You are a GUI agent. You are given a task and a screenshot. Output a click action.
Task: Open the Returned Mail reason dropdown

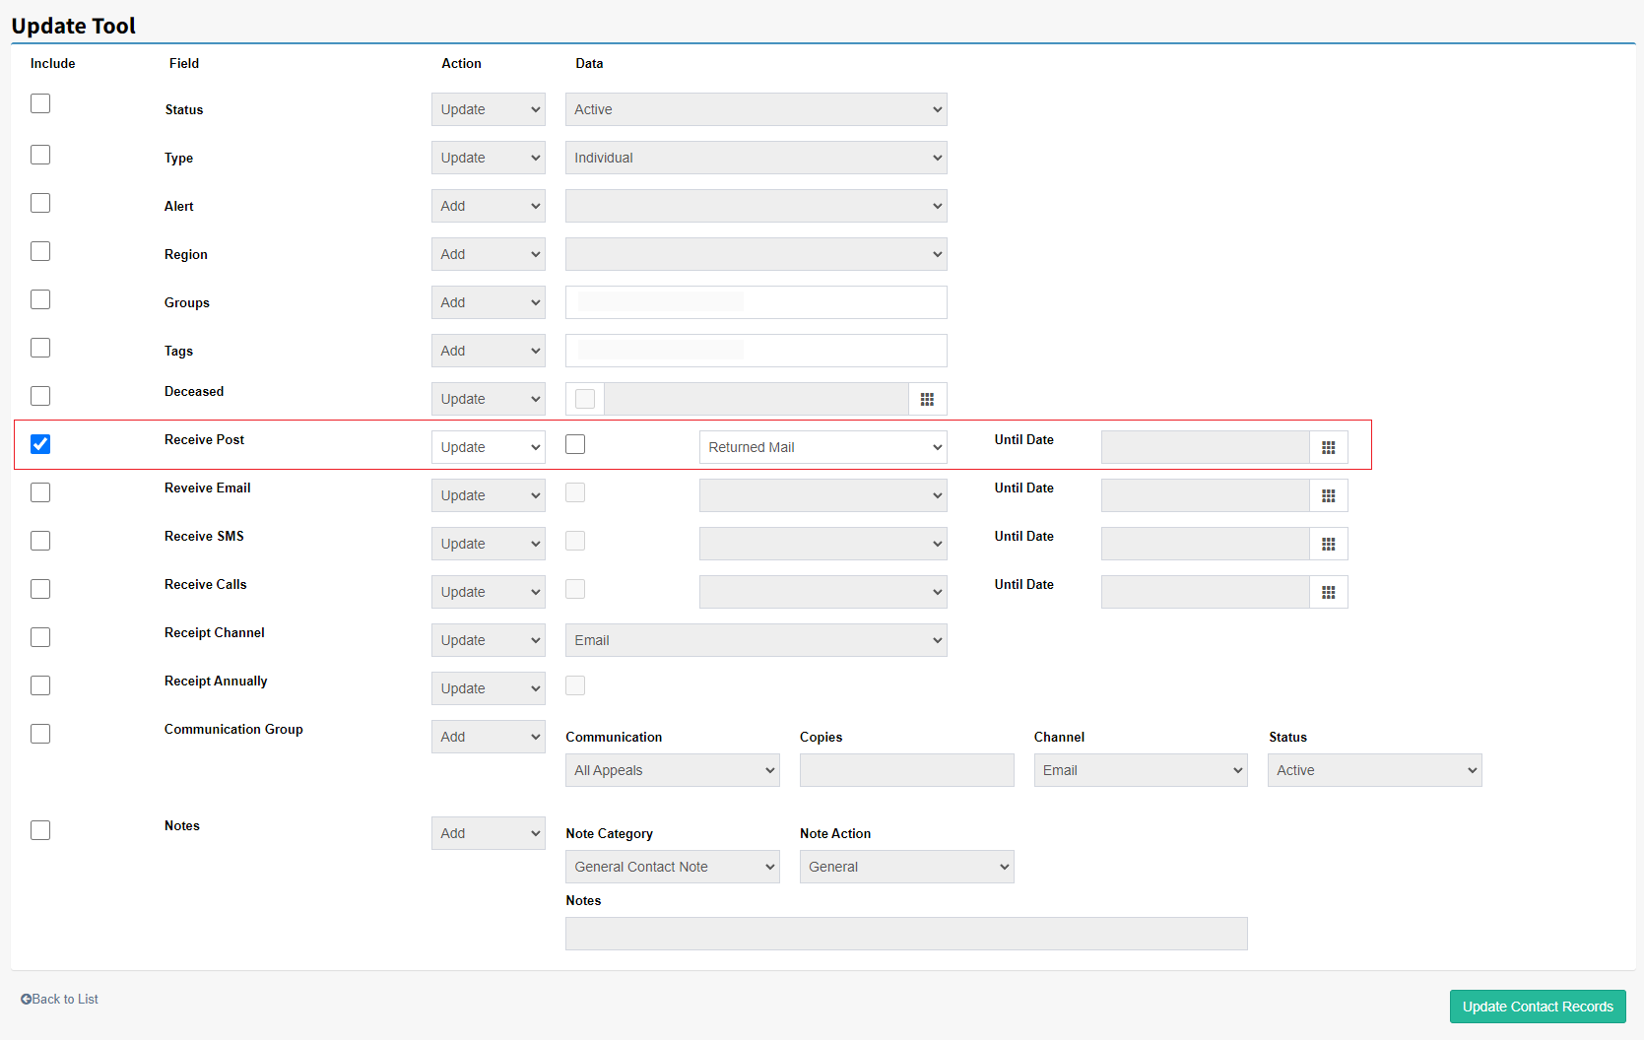pos(823,447)
